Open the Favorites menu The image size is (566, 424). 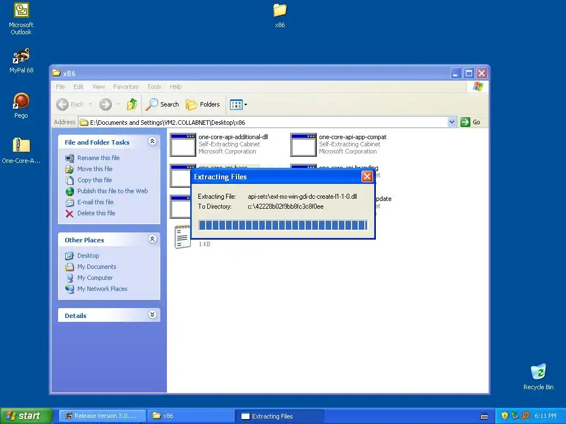pyautogui.click(x=125, y=87)
